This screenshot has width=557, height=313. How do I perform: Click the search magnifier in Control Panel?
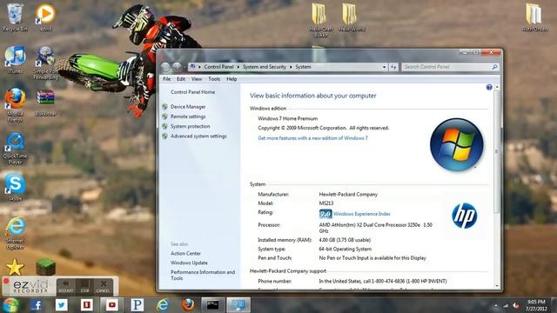[495, 67]
